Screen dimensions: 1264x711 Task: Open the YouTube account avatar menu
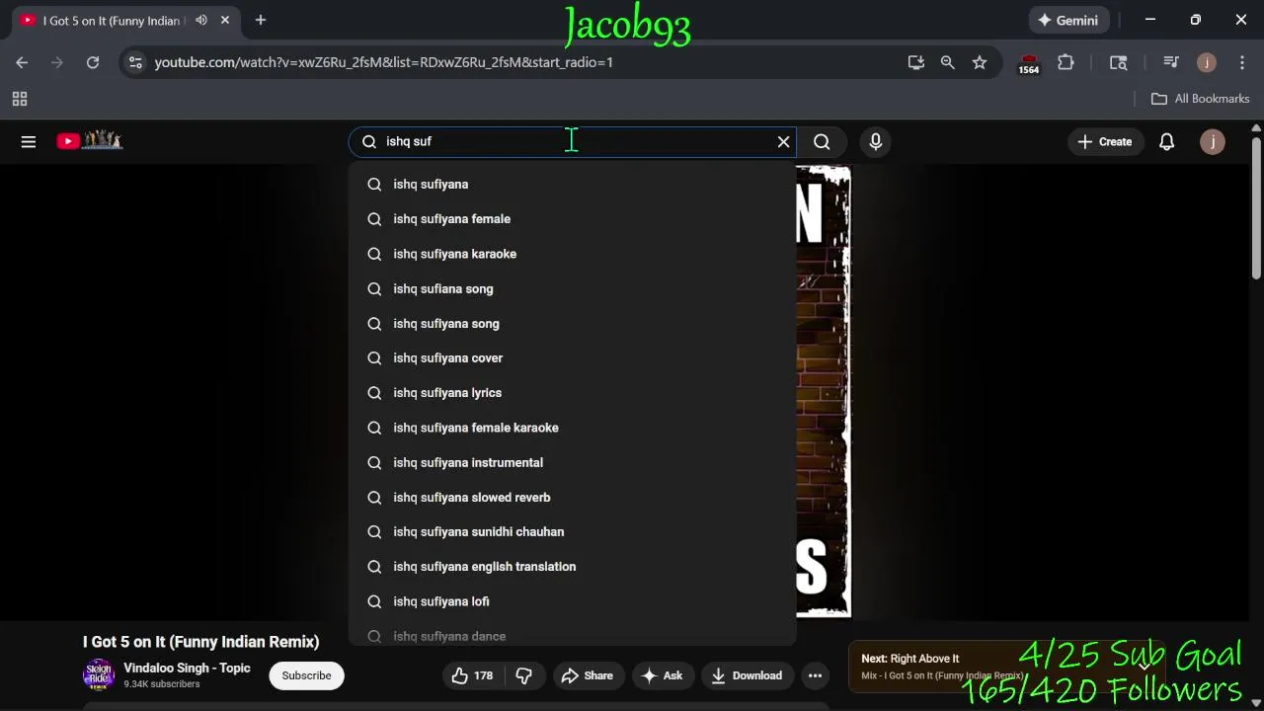pos(1212,141)
